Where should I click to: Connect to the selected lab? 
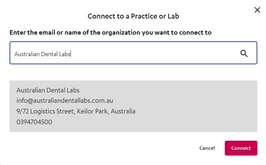tap(241, 148)
